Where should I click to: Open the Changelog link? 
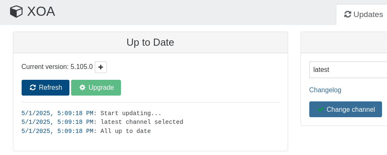click(x=325, y=90)
